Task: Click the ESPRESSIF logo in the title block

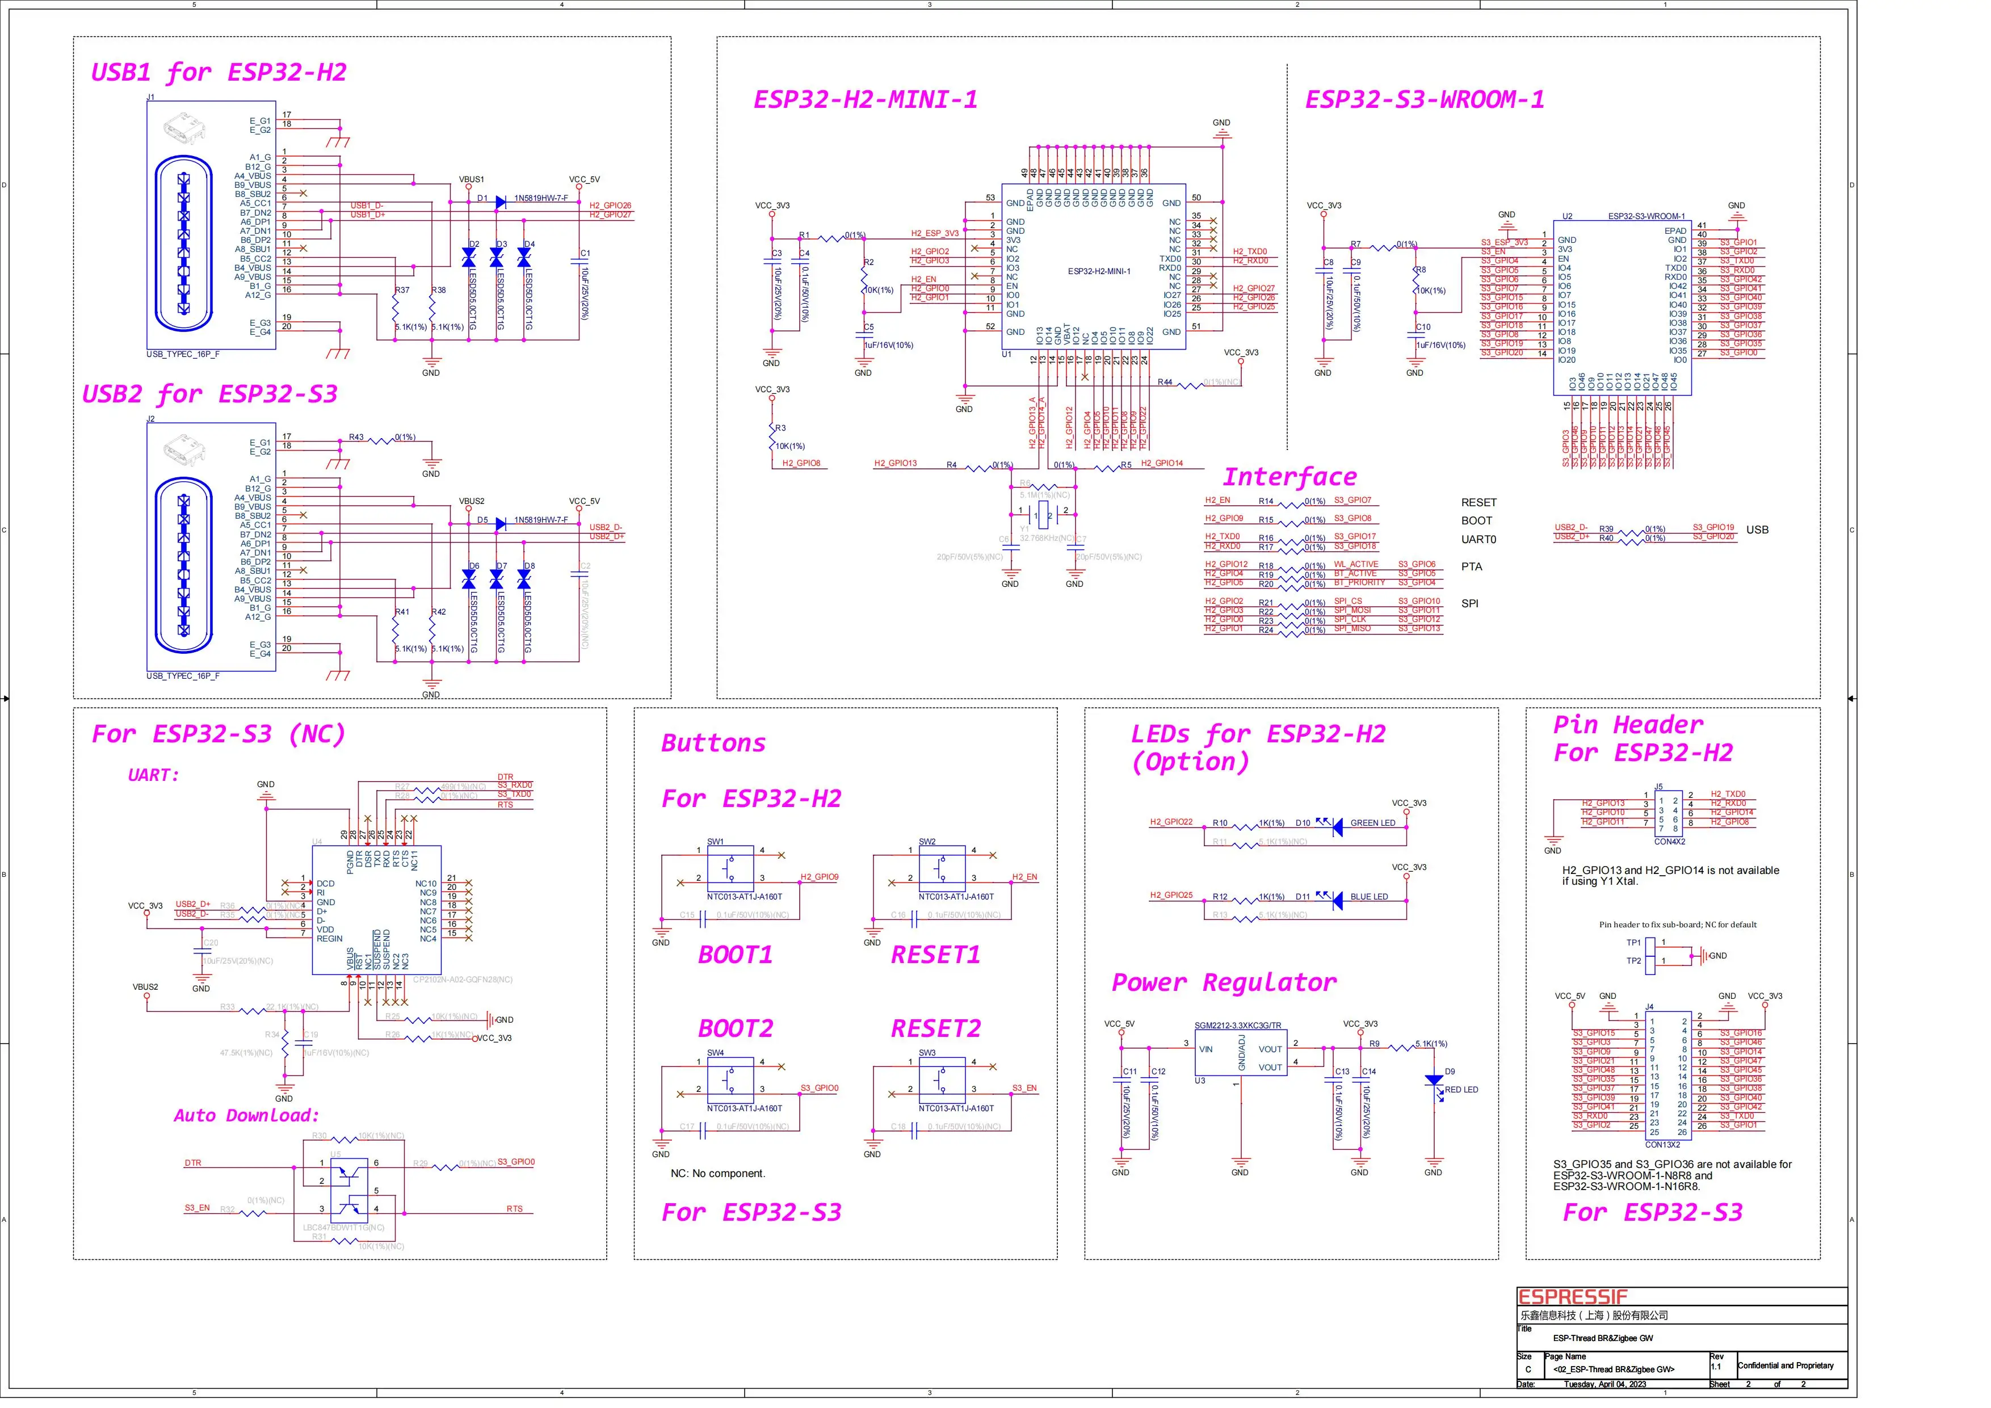Action: [1573, 1297]
